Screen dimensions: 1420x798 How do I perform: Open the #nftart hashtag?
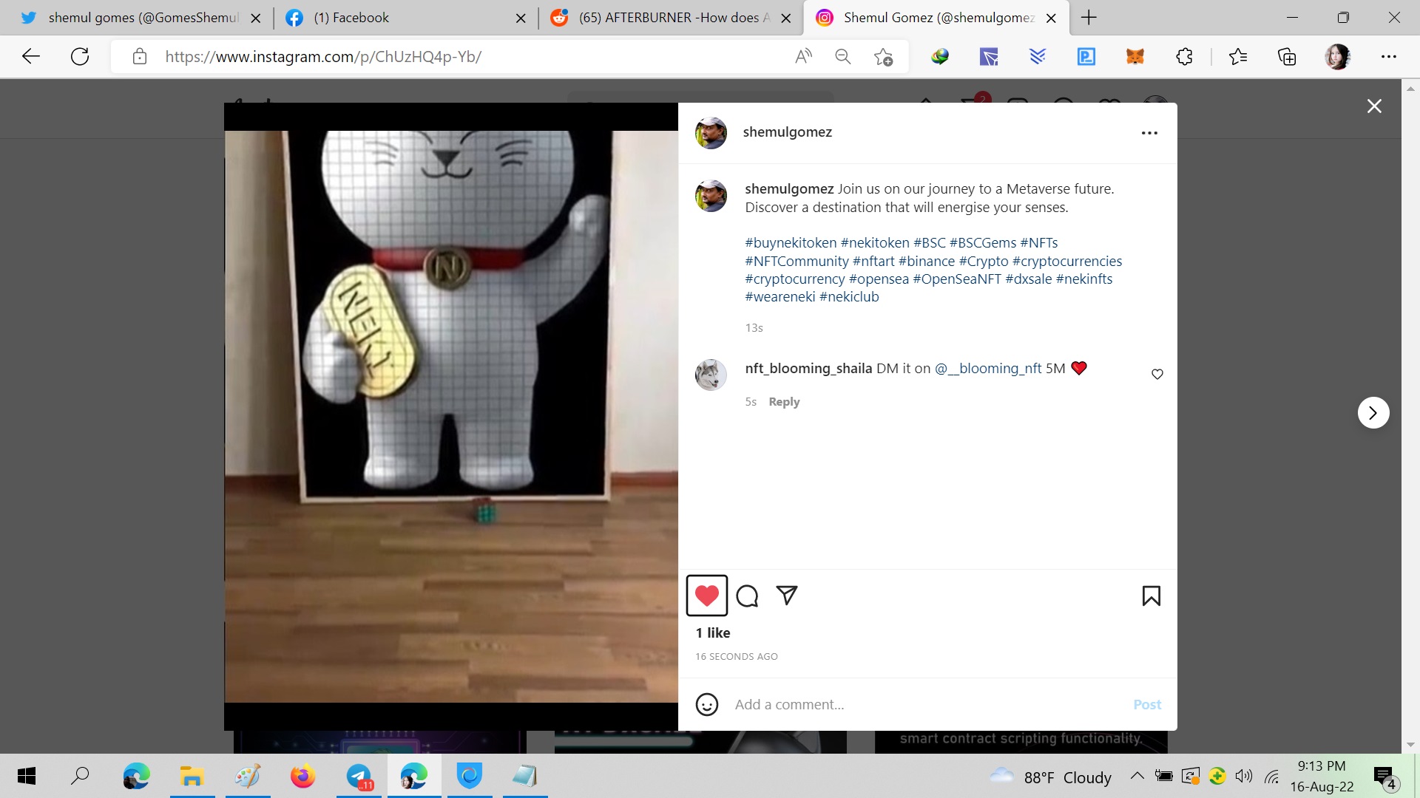[873, 262]
